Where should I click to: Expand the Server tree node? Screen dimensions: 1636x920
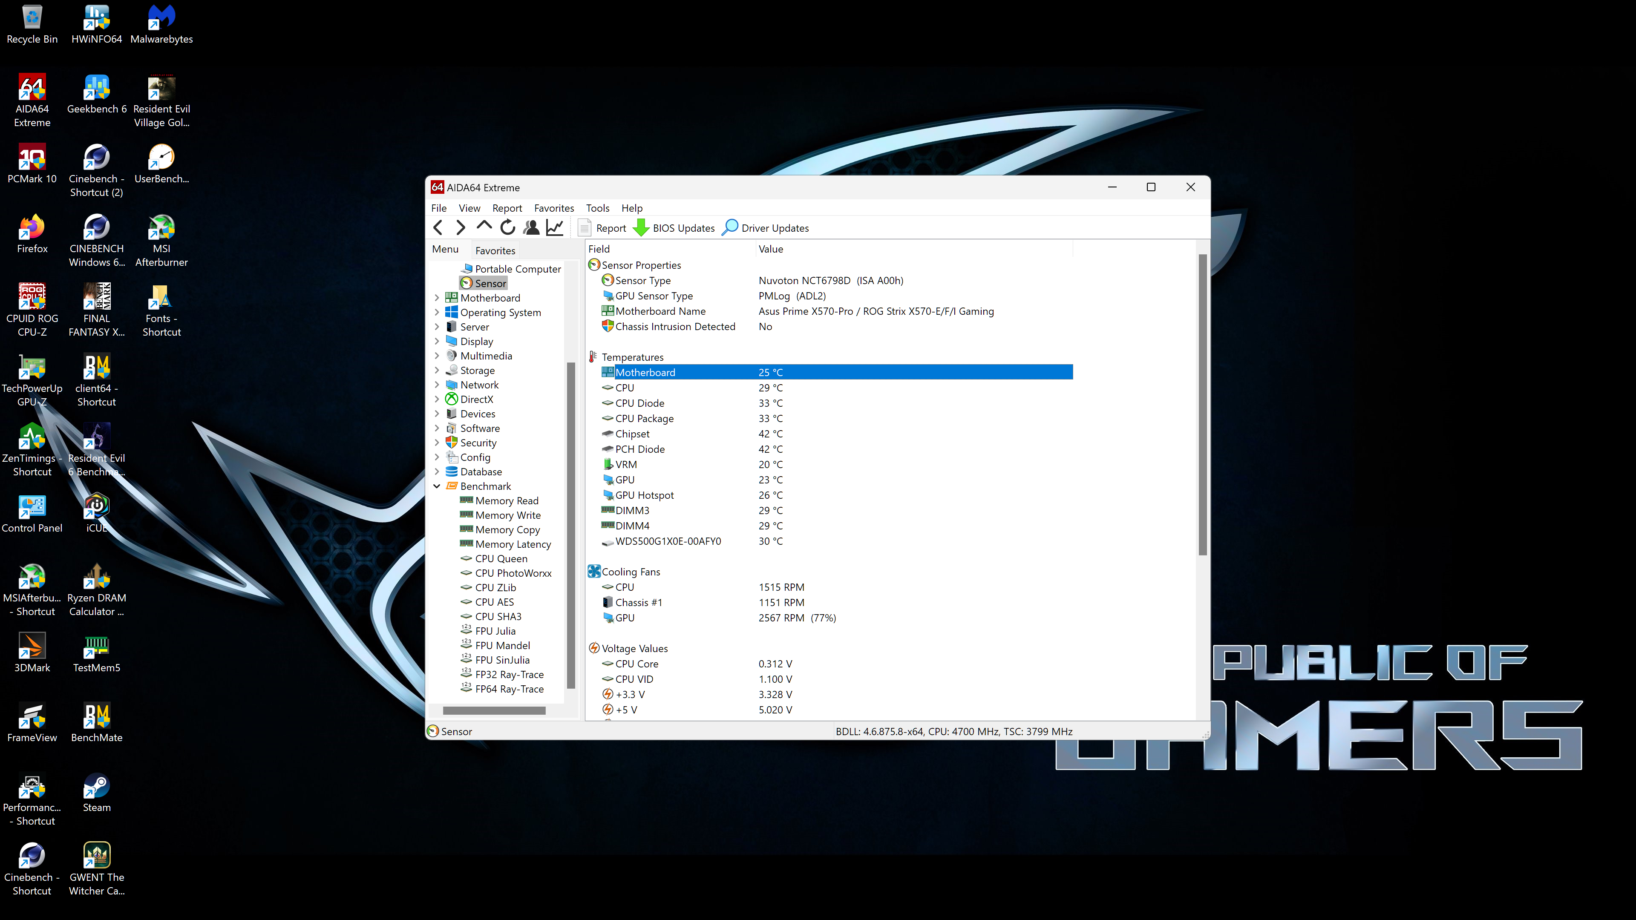(x=437, y=327)
